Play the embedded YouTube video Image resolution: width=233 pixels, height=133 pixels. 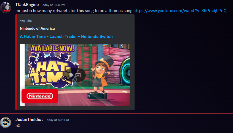pos(71,75)
